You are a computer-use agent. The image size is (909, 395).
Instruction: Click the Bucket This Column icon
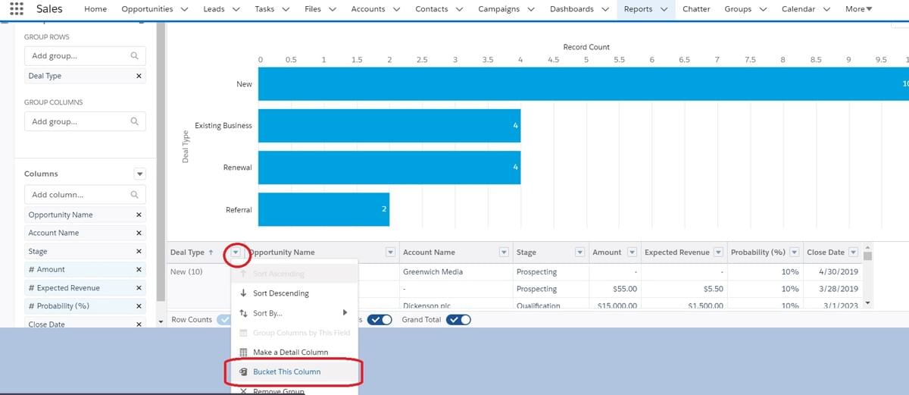pyautogui.click(x=243, y=372)
